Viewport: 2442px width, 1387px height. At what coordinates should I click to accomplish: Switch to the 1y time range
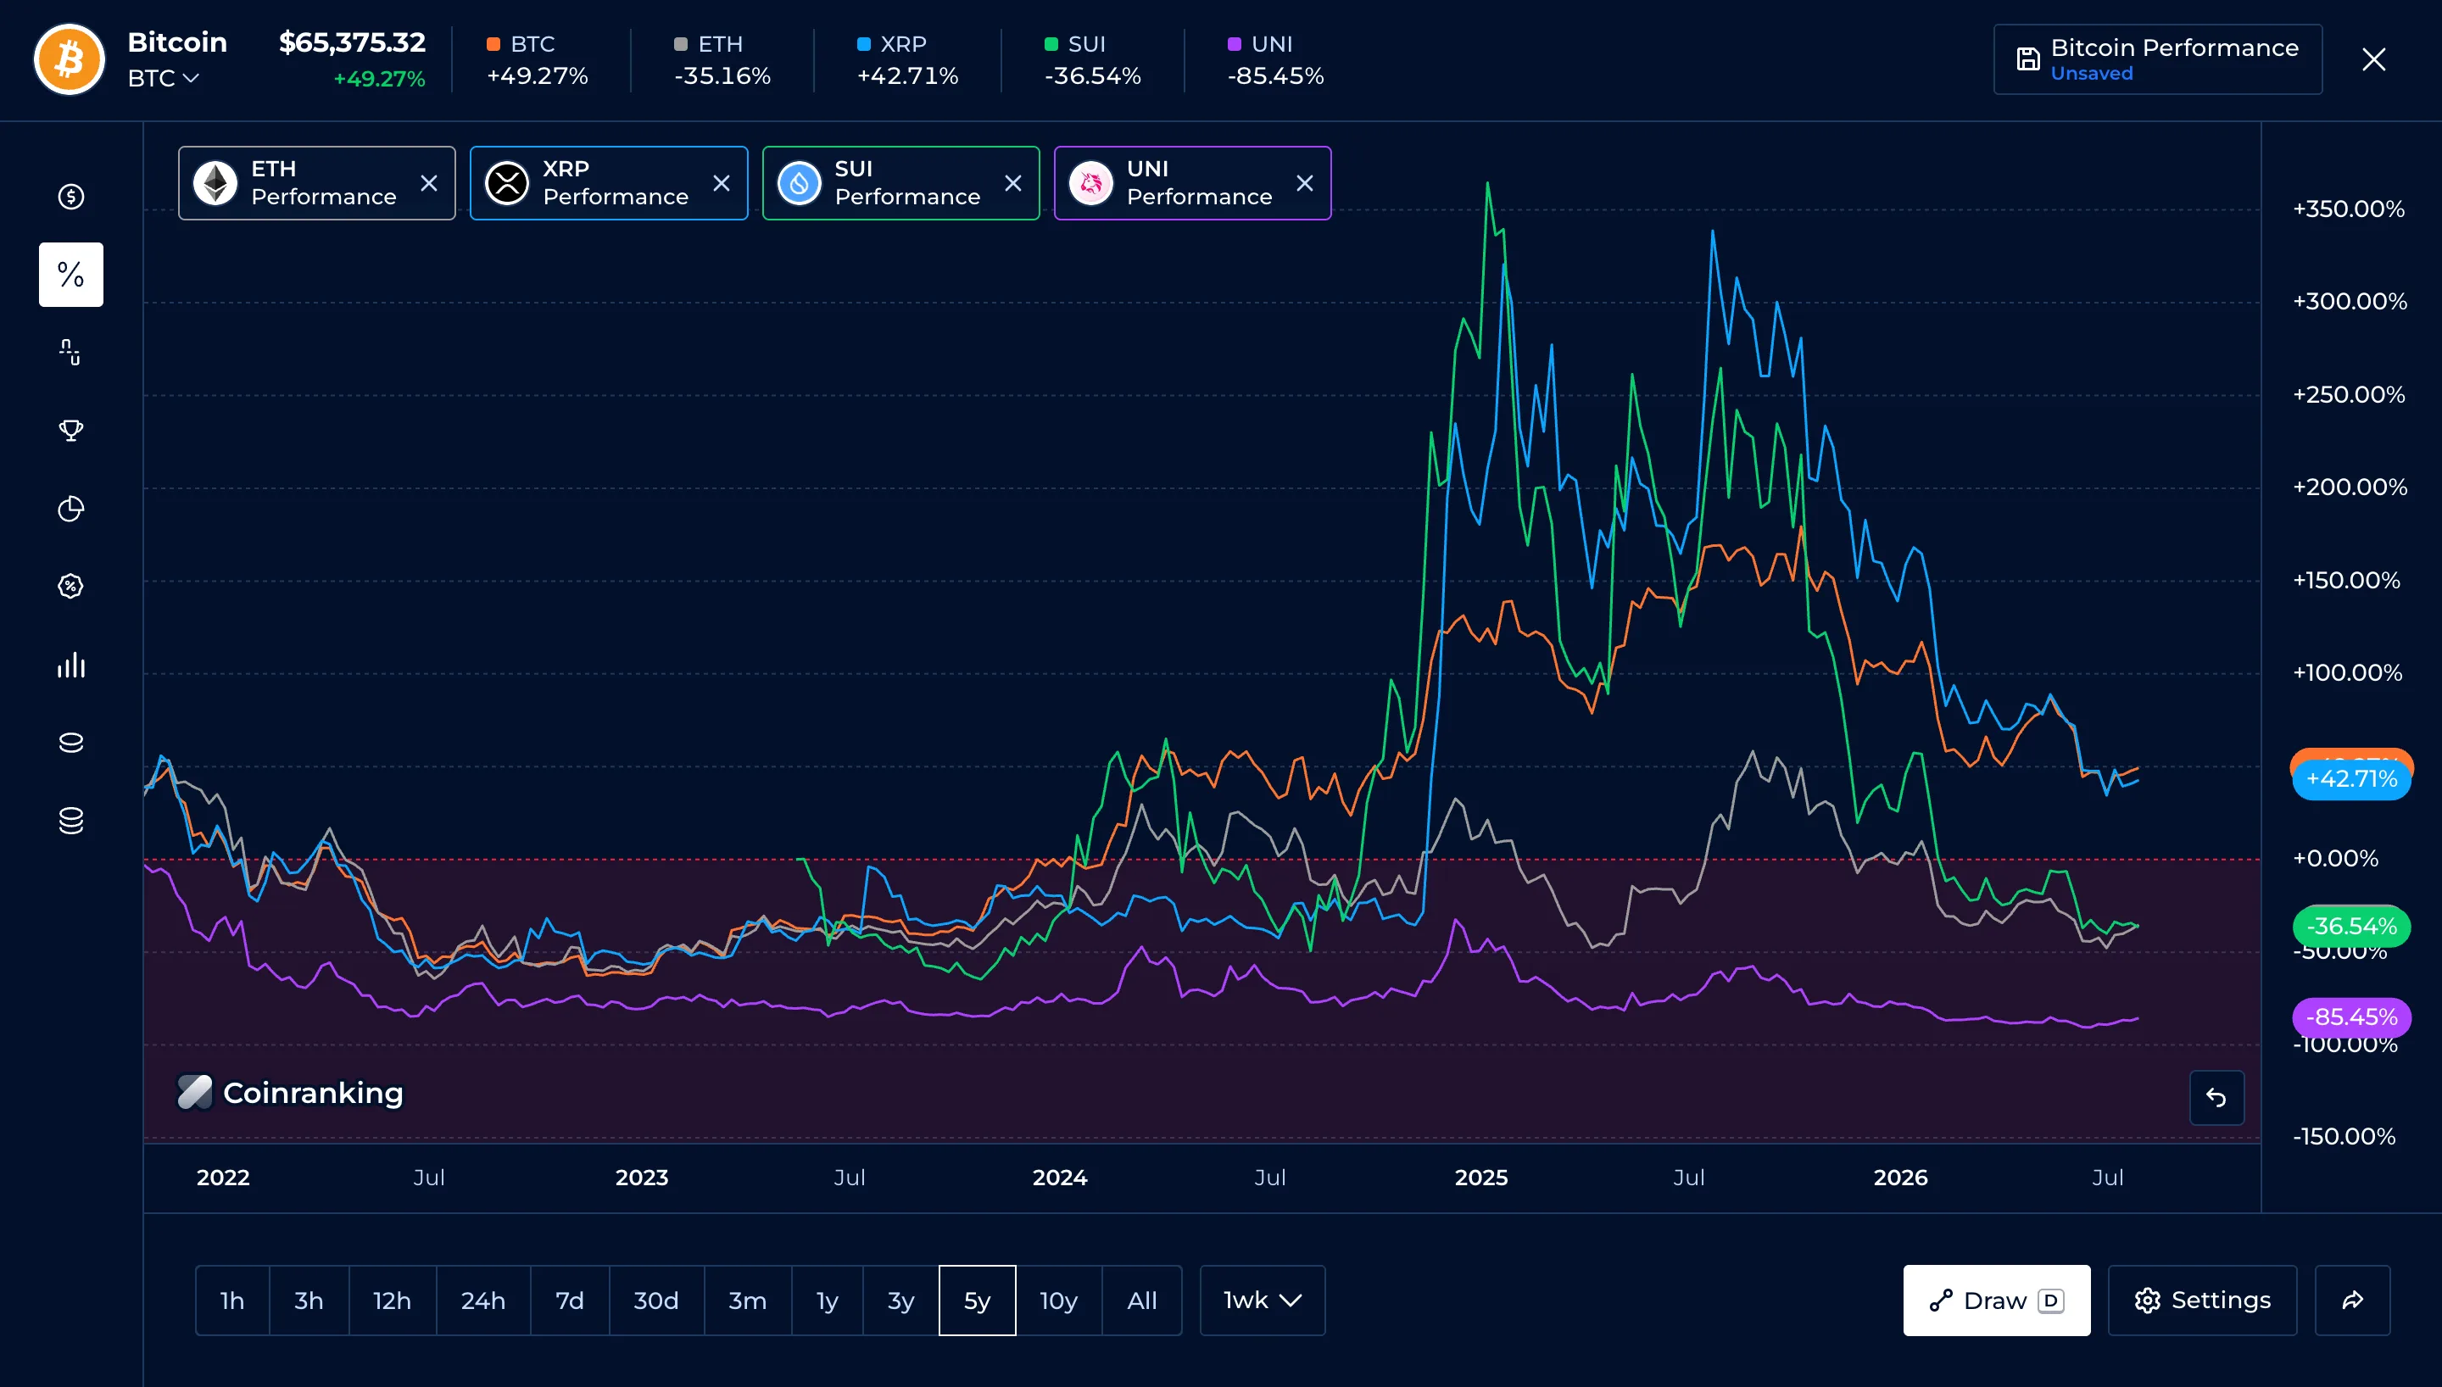(827, 1301)
